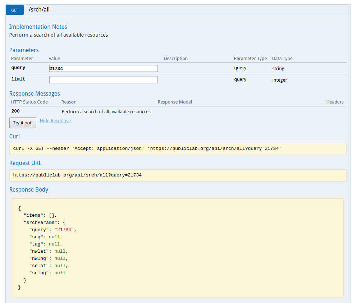Click the empty limit parameter value field
The height and width of the screenshot is (303, 357).
coord(103,79)
